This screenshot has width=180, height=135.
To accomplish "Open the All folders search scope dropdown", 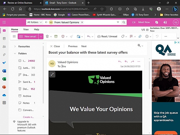I will point(34,22).
